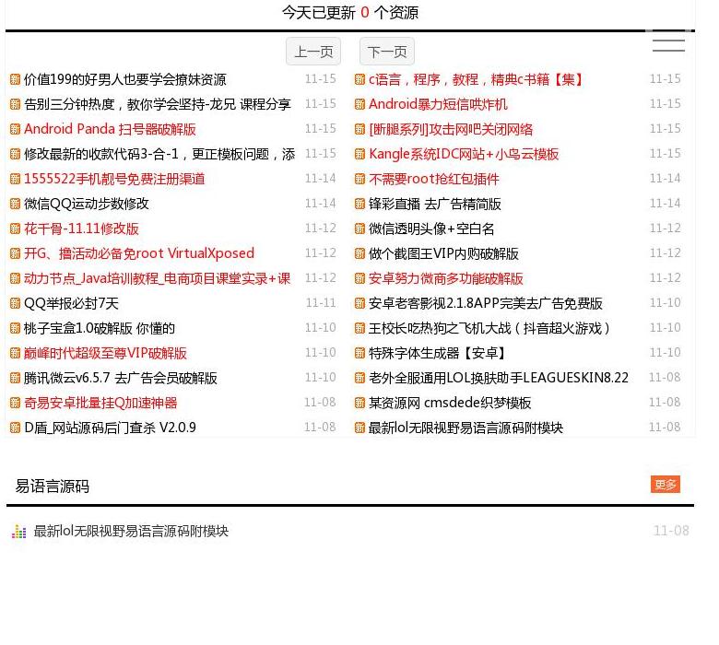Click new-badge icon beside 安卓努力微商多功能
The width and height of the screenshot is (719, 645).
(x=359, y=278)
